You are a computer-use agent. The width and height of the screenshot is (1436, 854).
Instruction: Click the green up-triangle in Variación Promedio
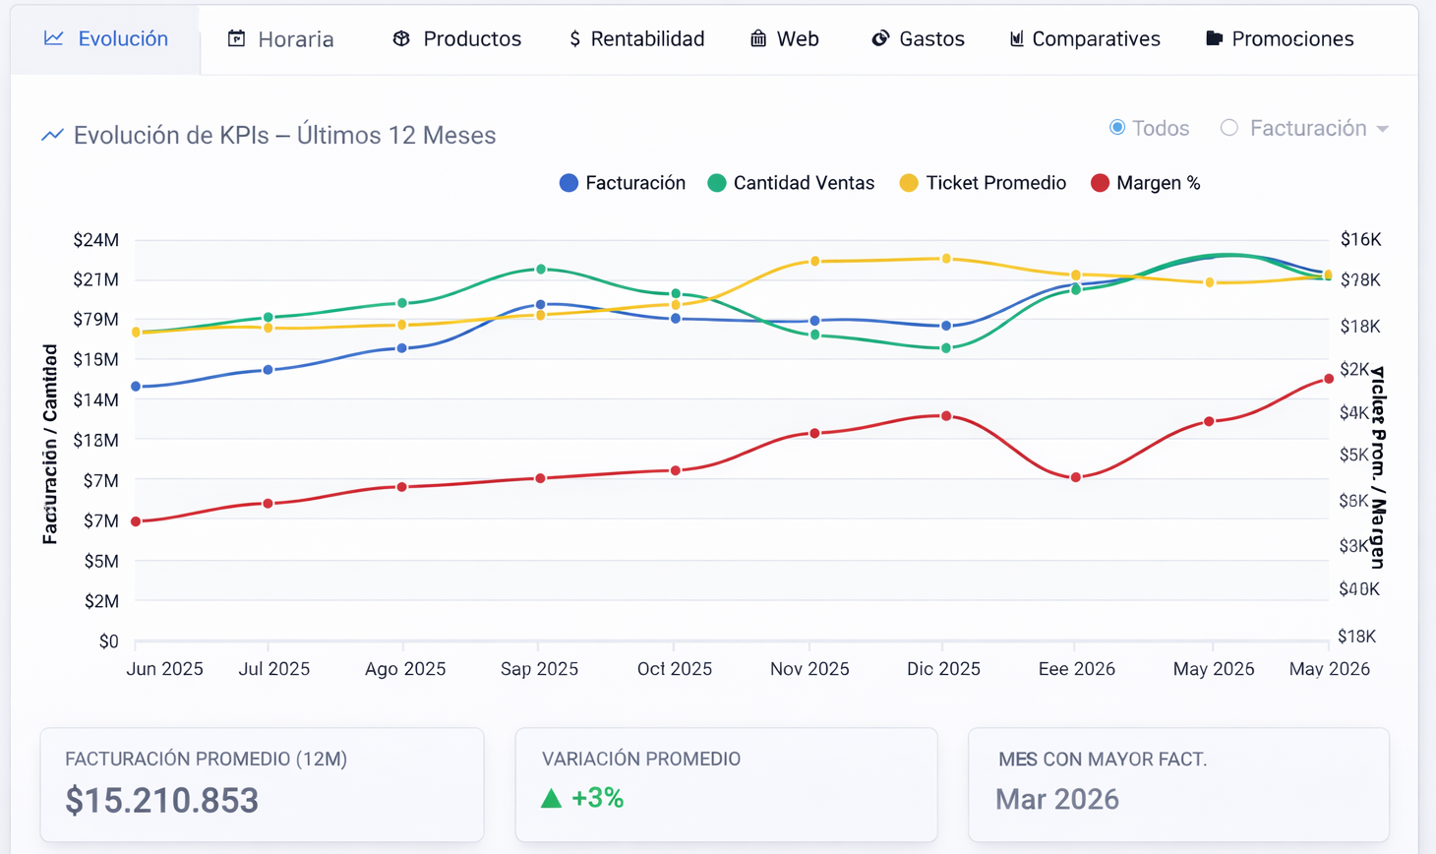(x=552, y=798)
